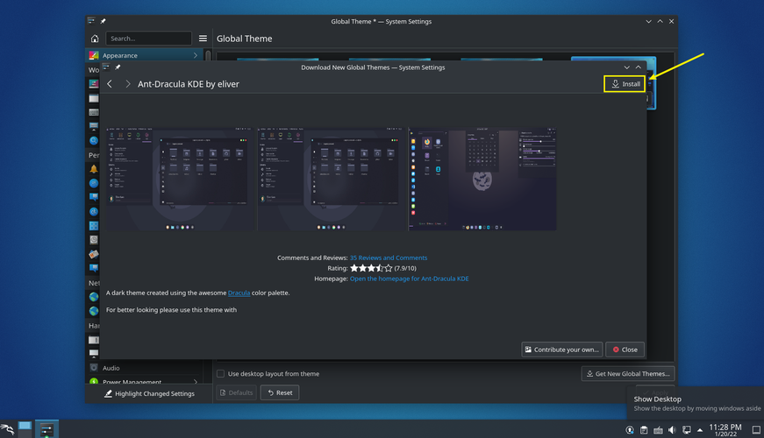Image resolution: width=764 pixels, height=438 pixels.
Task: Open the network tray icon
Action: tap(687, 430)
